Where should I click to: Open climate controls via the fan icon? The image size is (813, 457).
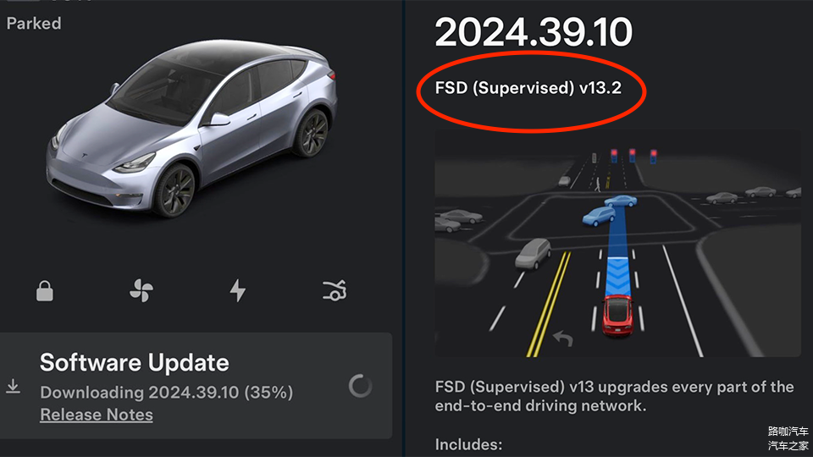[x=141, y=292]
